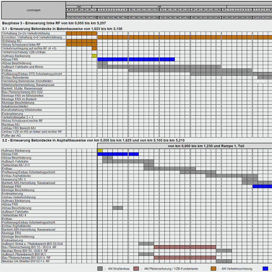Click the gray AN Straßenbau legend swatch
272x272 pixels.
click(100, 269)
